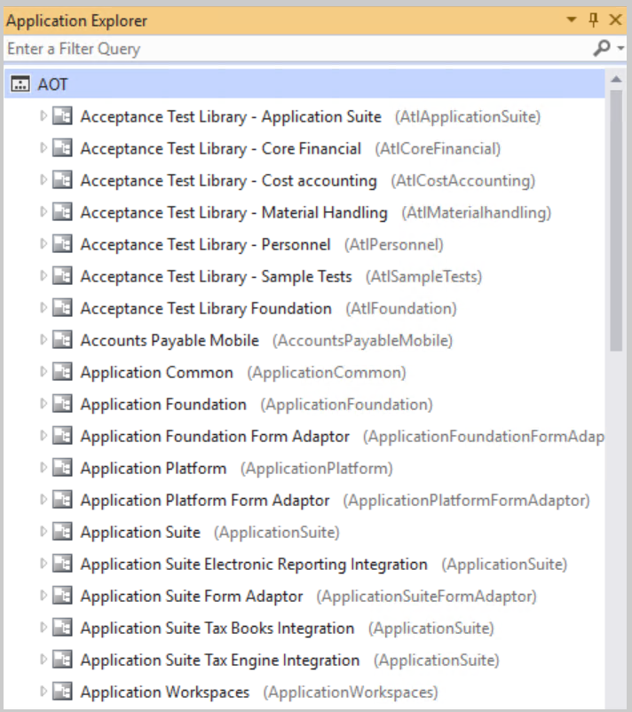The width and height of the screenshot is (632, 712).
Task: Click model icon beside Application Common
Action: pos(62,371)
